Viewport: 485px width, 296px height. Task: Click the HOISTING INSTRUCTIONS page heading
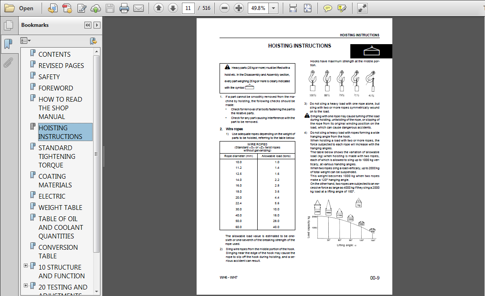[299, 46]
